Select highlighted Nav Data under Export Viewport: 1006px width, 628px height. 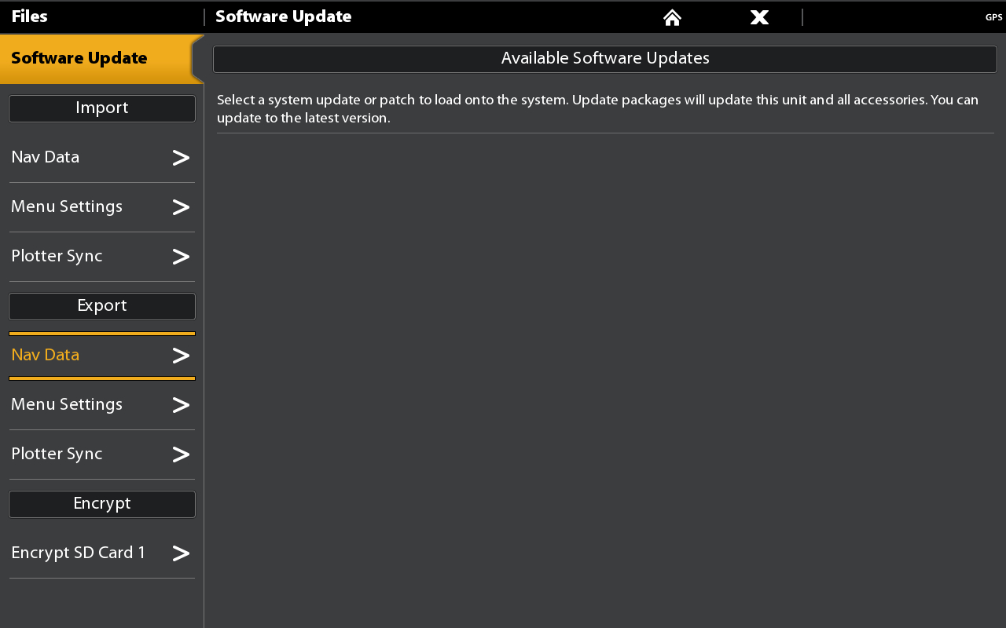pyautogui.click(x=102, y=356)
